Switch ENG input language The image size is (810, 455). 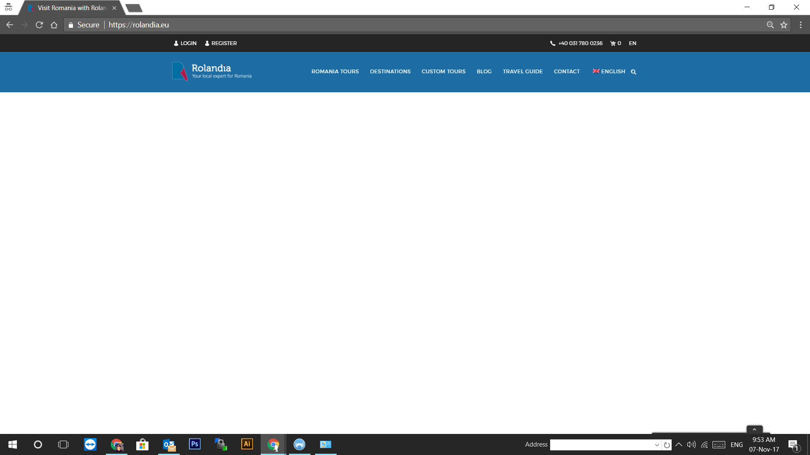click(737, 444)
